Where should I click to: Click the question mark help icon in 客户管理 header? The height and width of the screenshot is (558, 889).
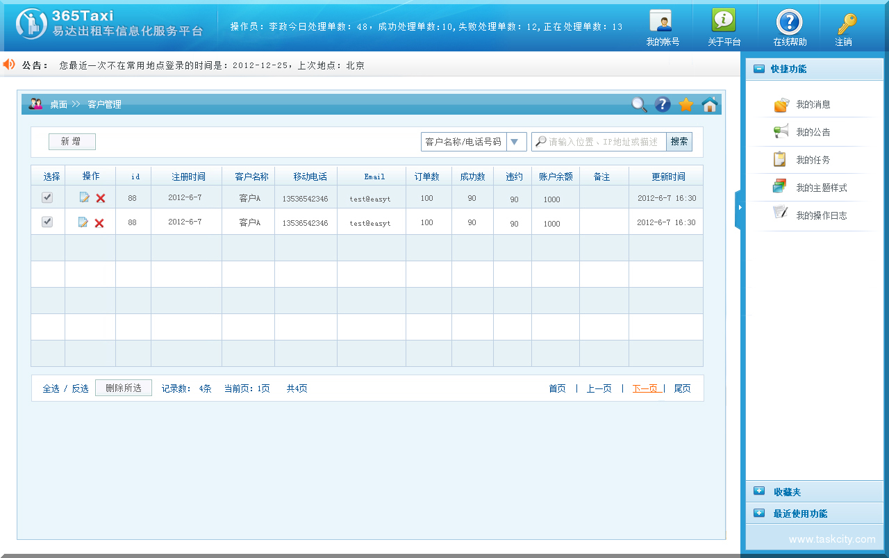point(663,104)
